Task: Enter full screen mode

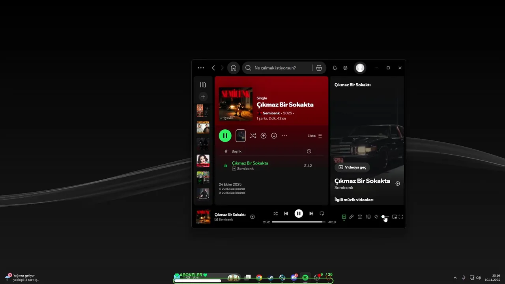Action: 401,217
